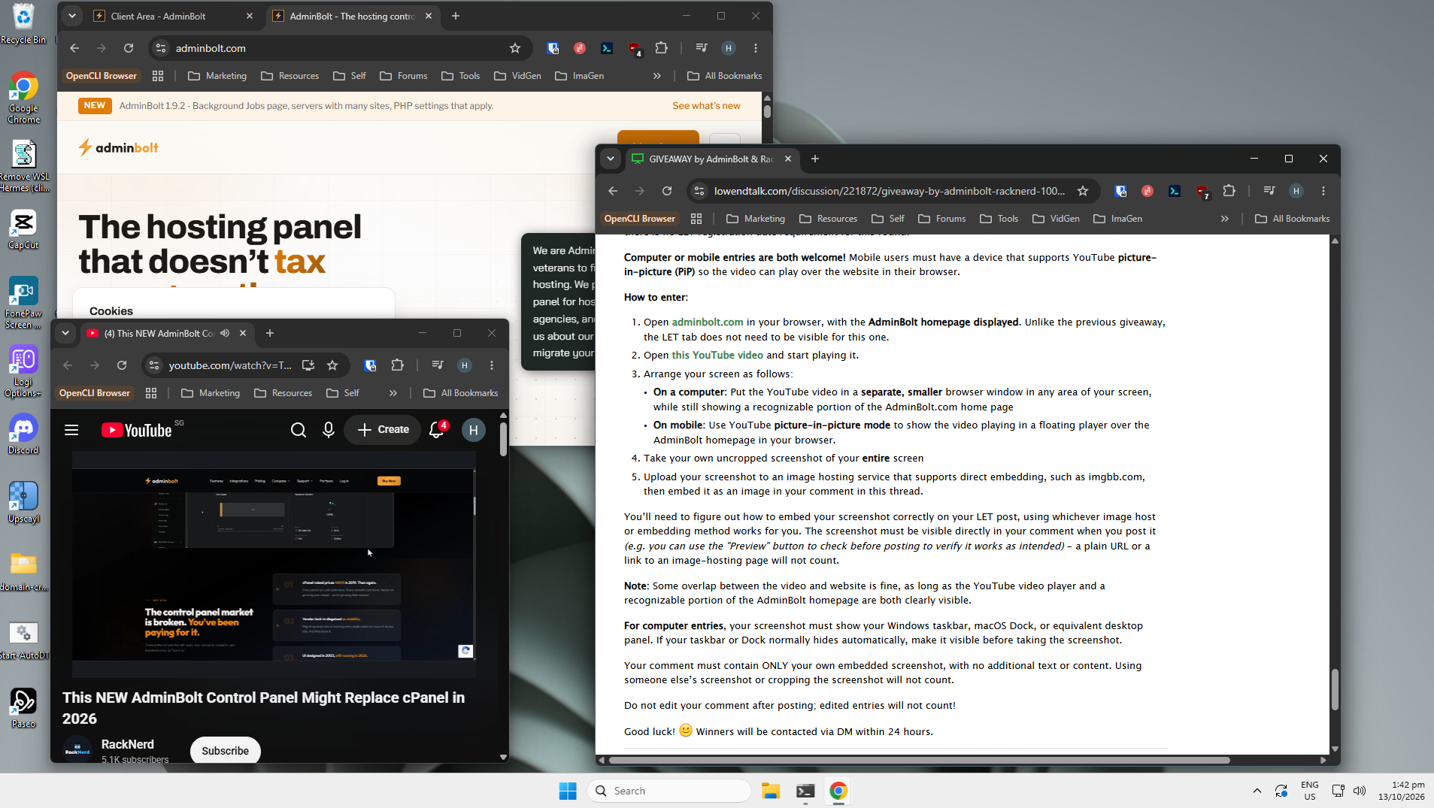1434x808 pixels.
Task: Open 'this YouTube video' link
Action: click(717, 356)
